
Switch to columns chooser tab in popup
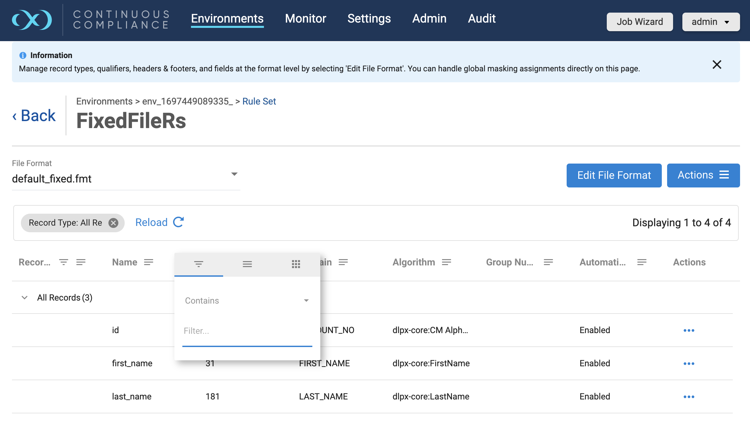(296, 264)
